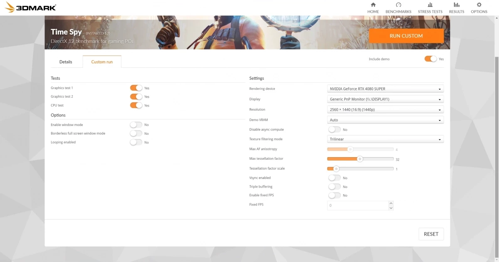Image resolution: width=499 pixels, height=262 pixels.
Task: Open the STRESS TESTS menu label
Action: (430, 12)
